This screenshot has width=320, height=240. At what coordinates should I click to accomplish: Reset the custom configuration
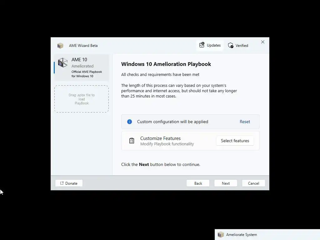click(245, 122)
